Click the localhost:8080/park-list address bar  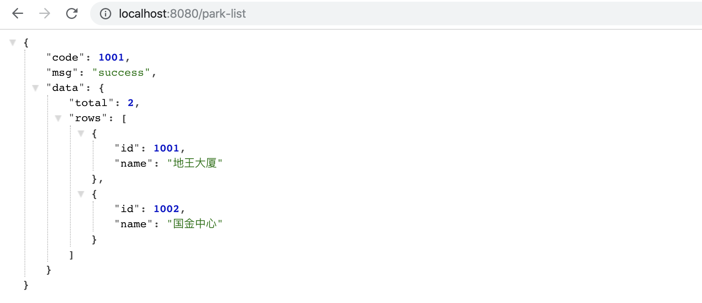pos(295,14)
